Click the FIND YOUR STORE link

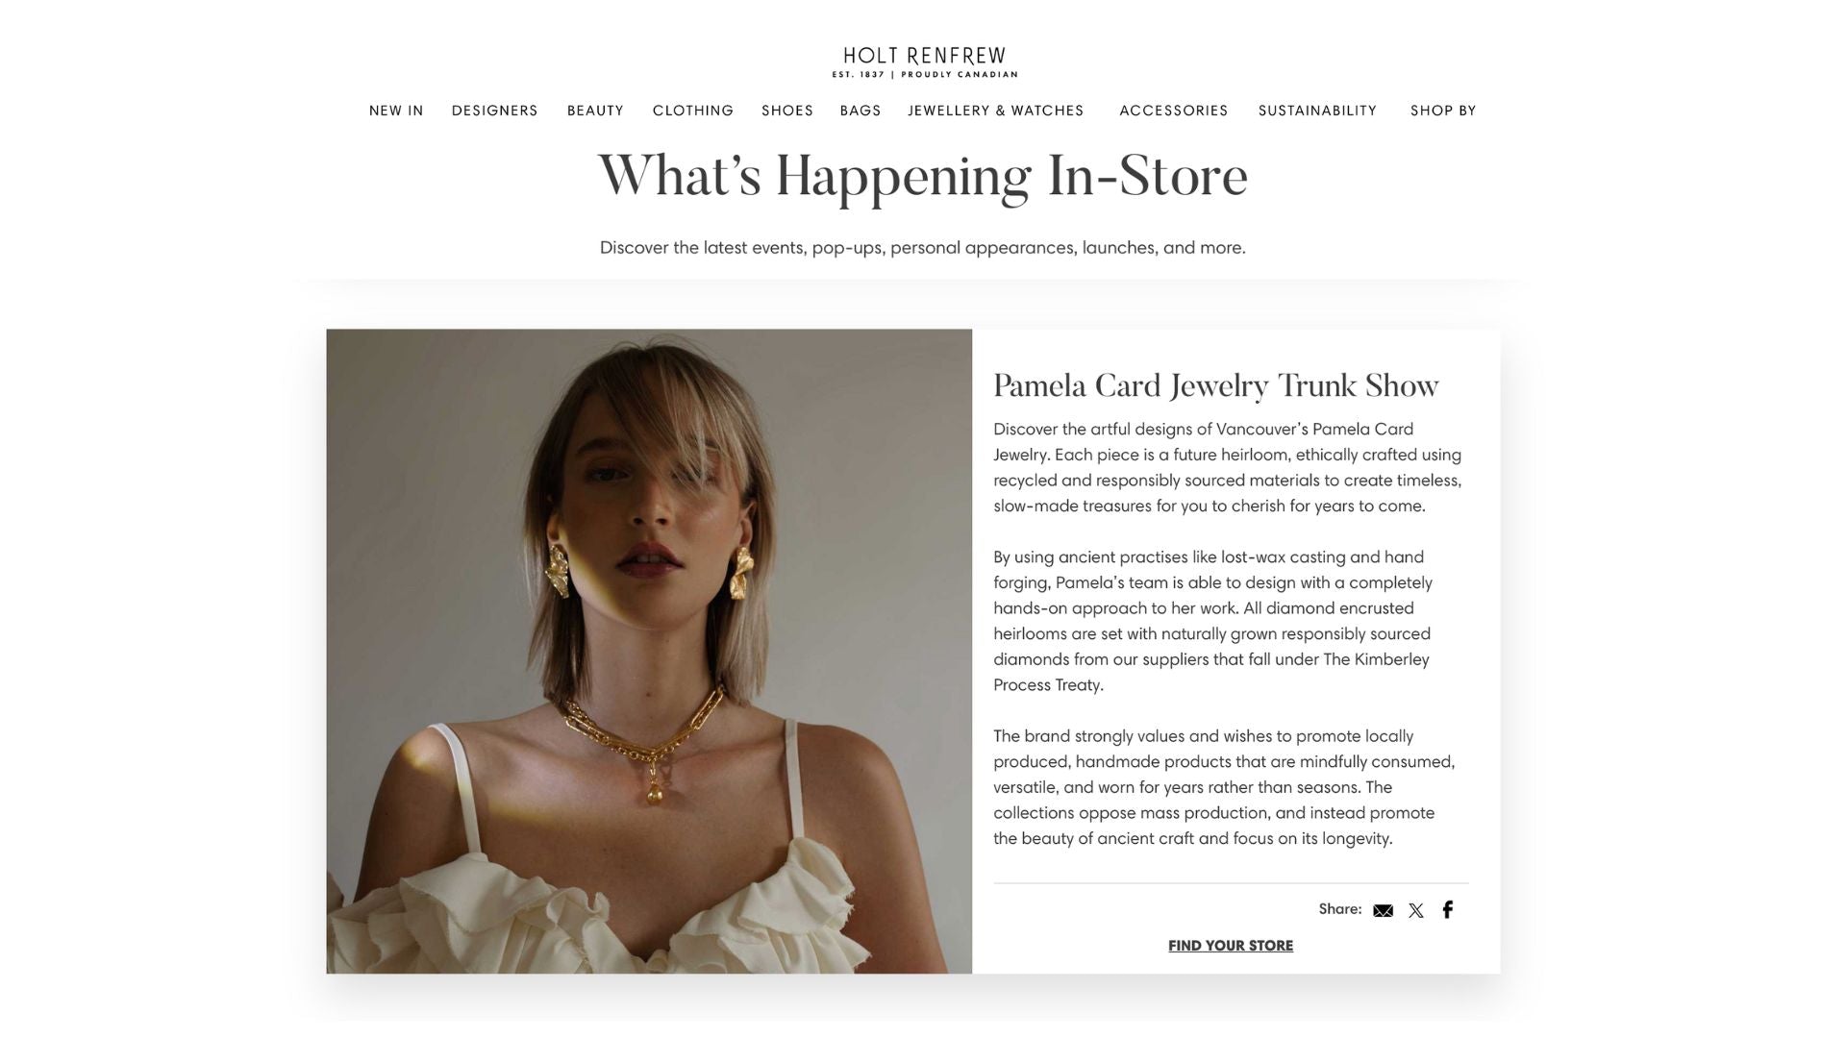click(x=1231, y=946)
